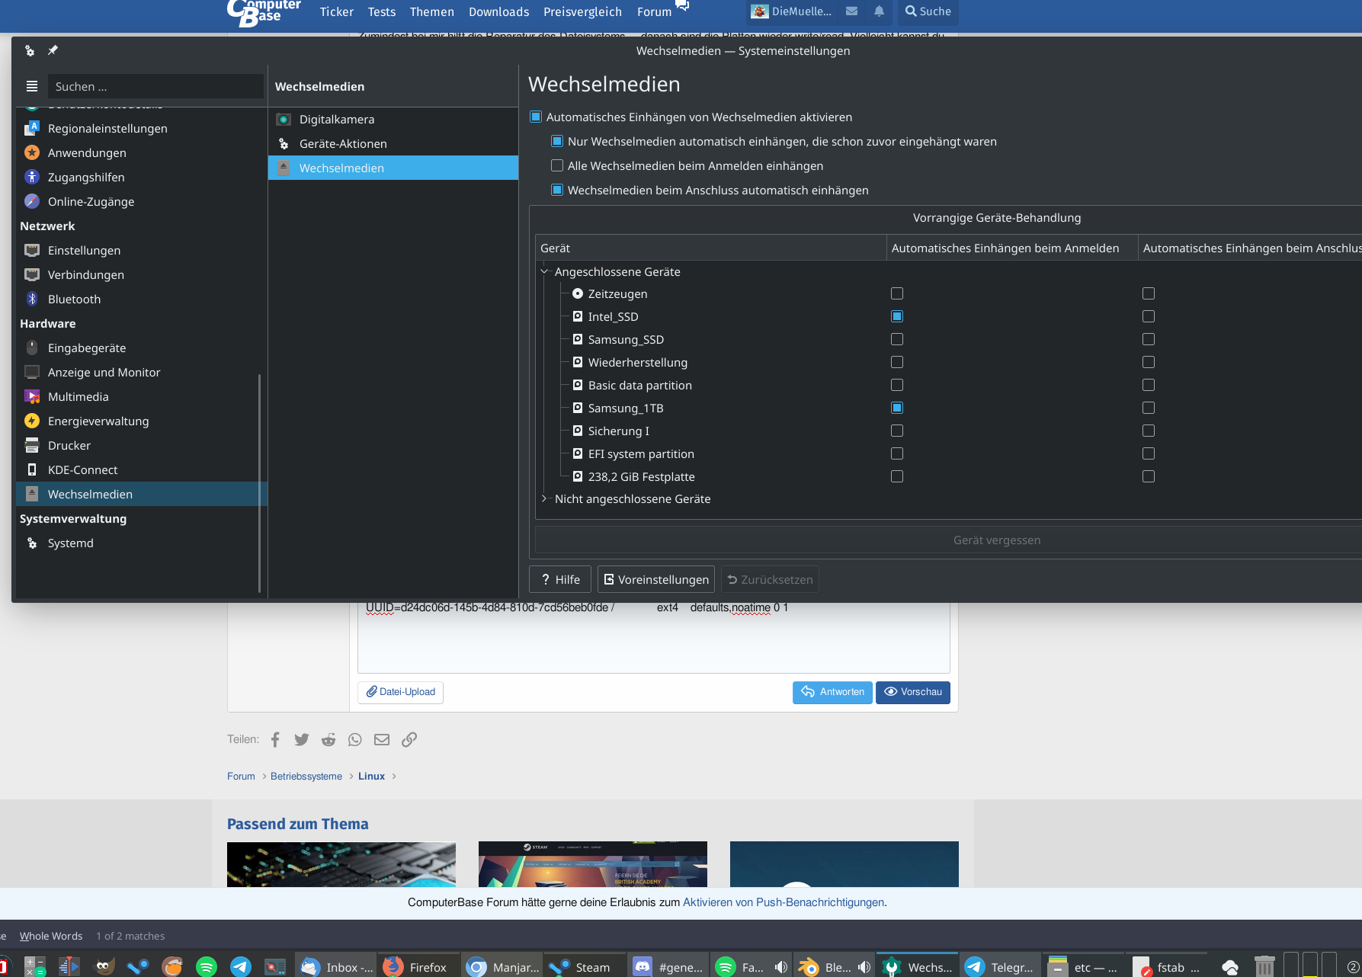Open Preisvergleich on ComputerBase
The width and height of the screenshot is (1362, 977).
[x=583, y=11]
